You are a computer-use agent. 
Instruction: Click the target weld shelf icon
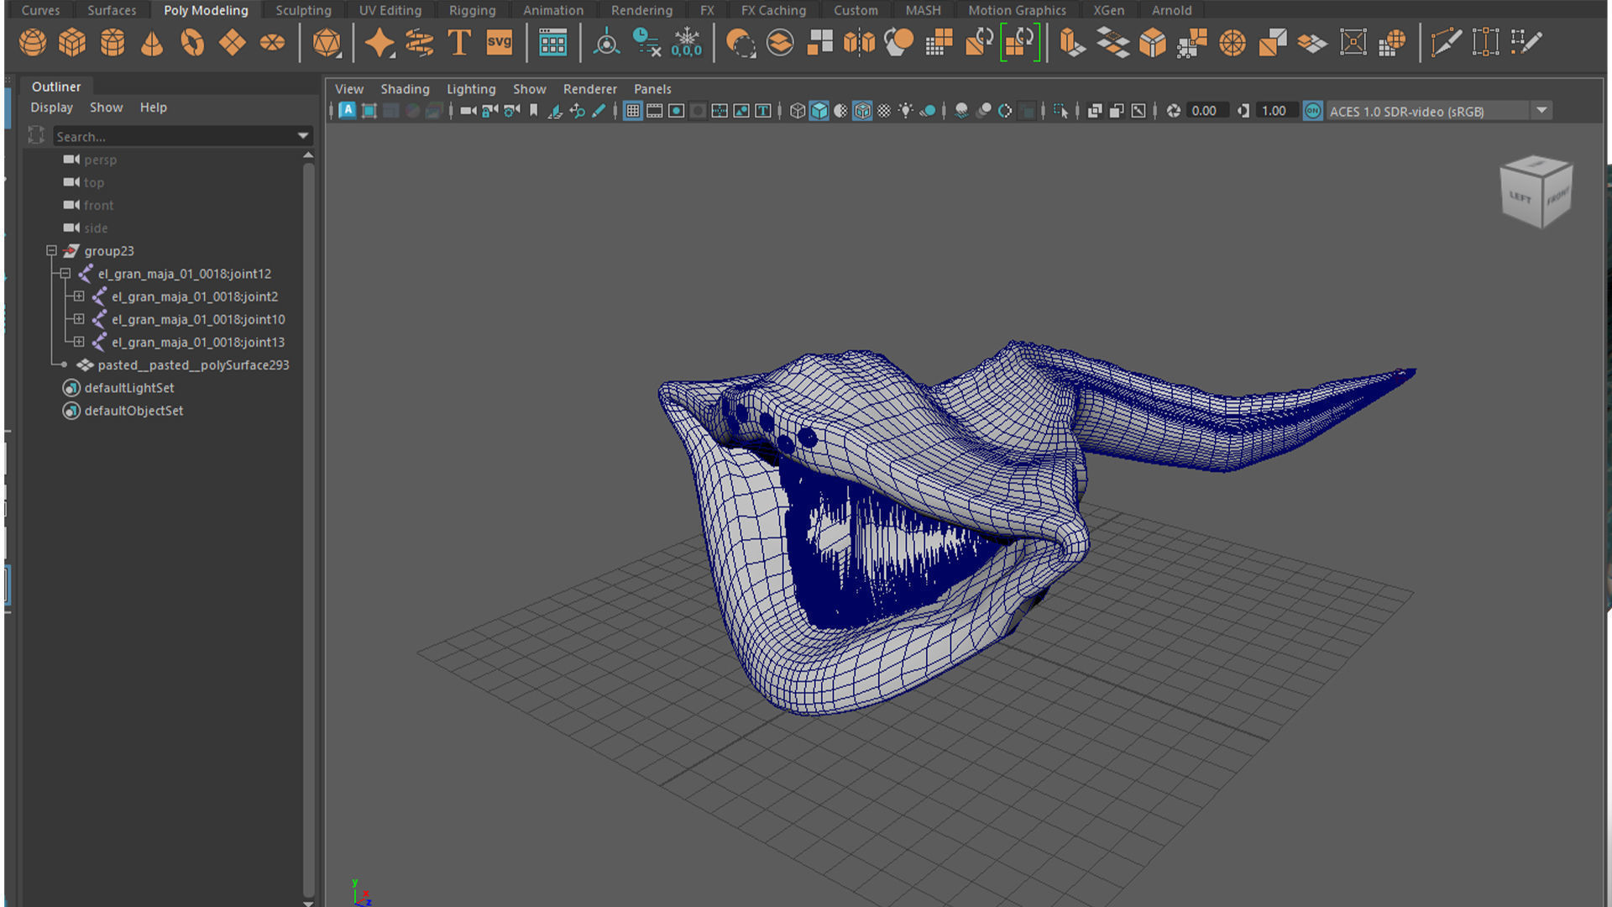pyautogui.click(x=1353, y=42)
